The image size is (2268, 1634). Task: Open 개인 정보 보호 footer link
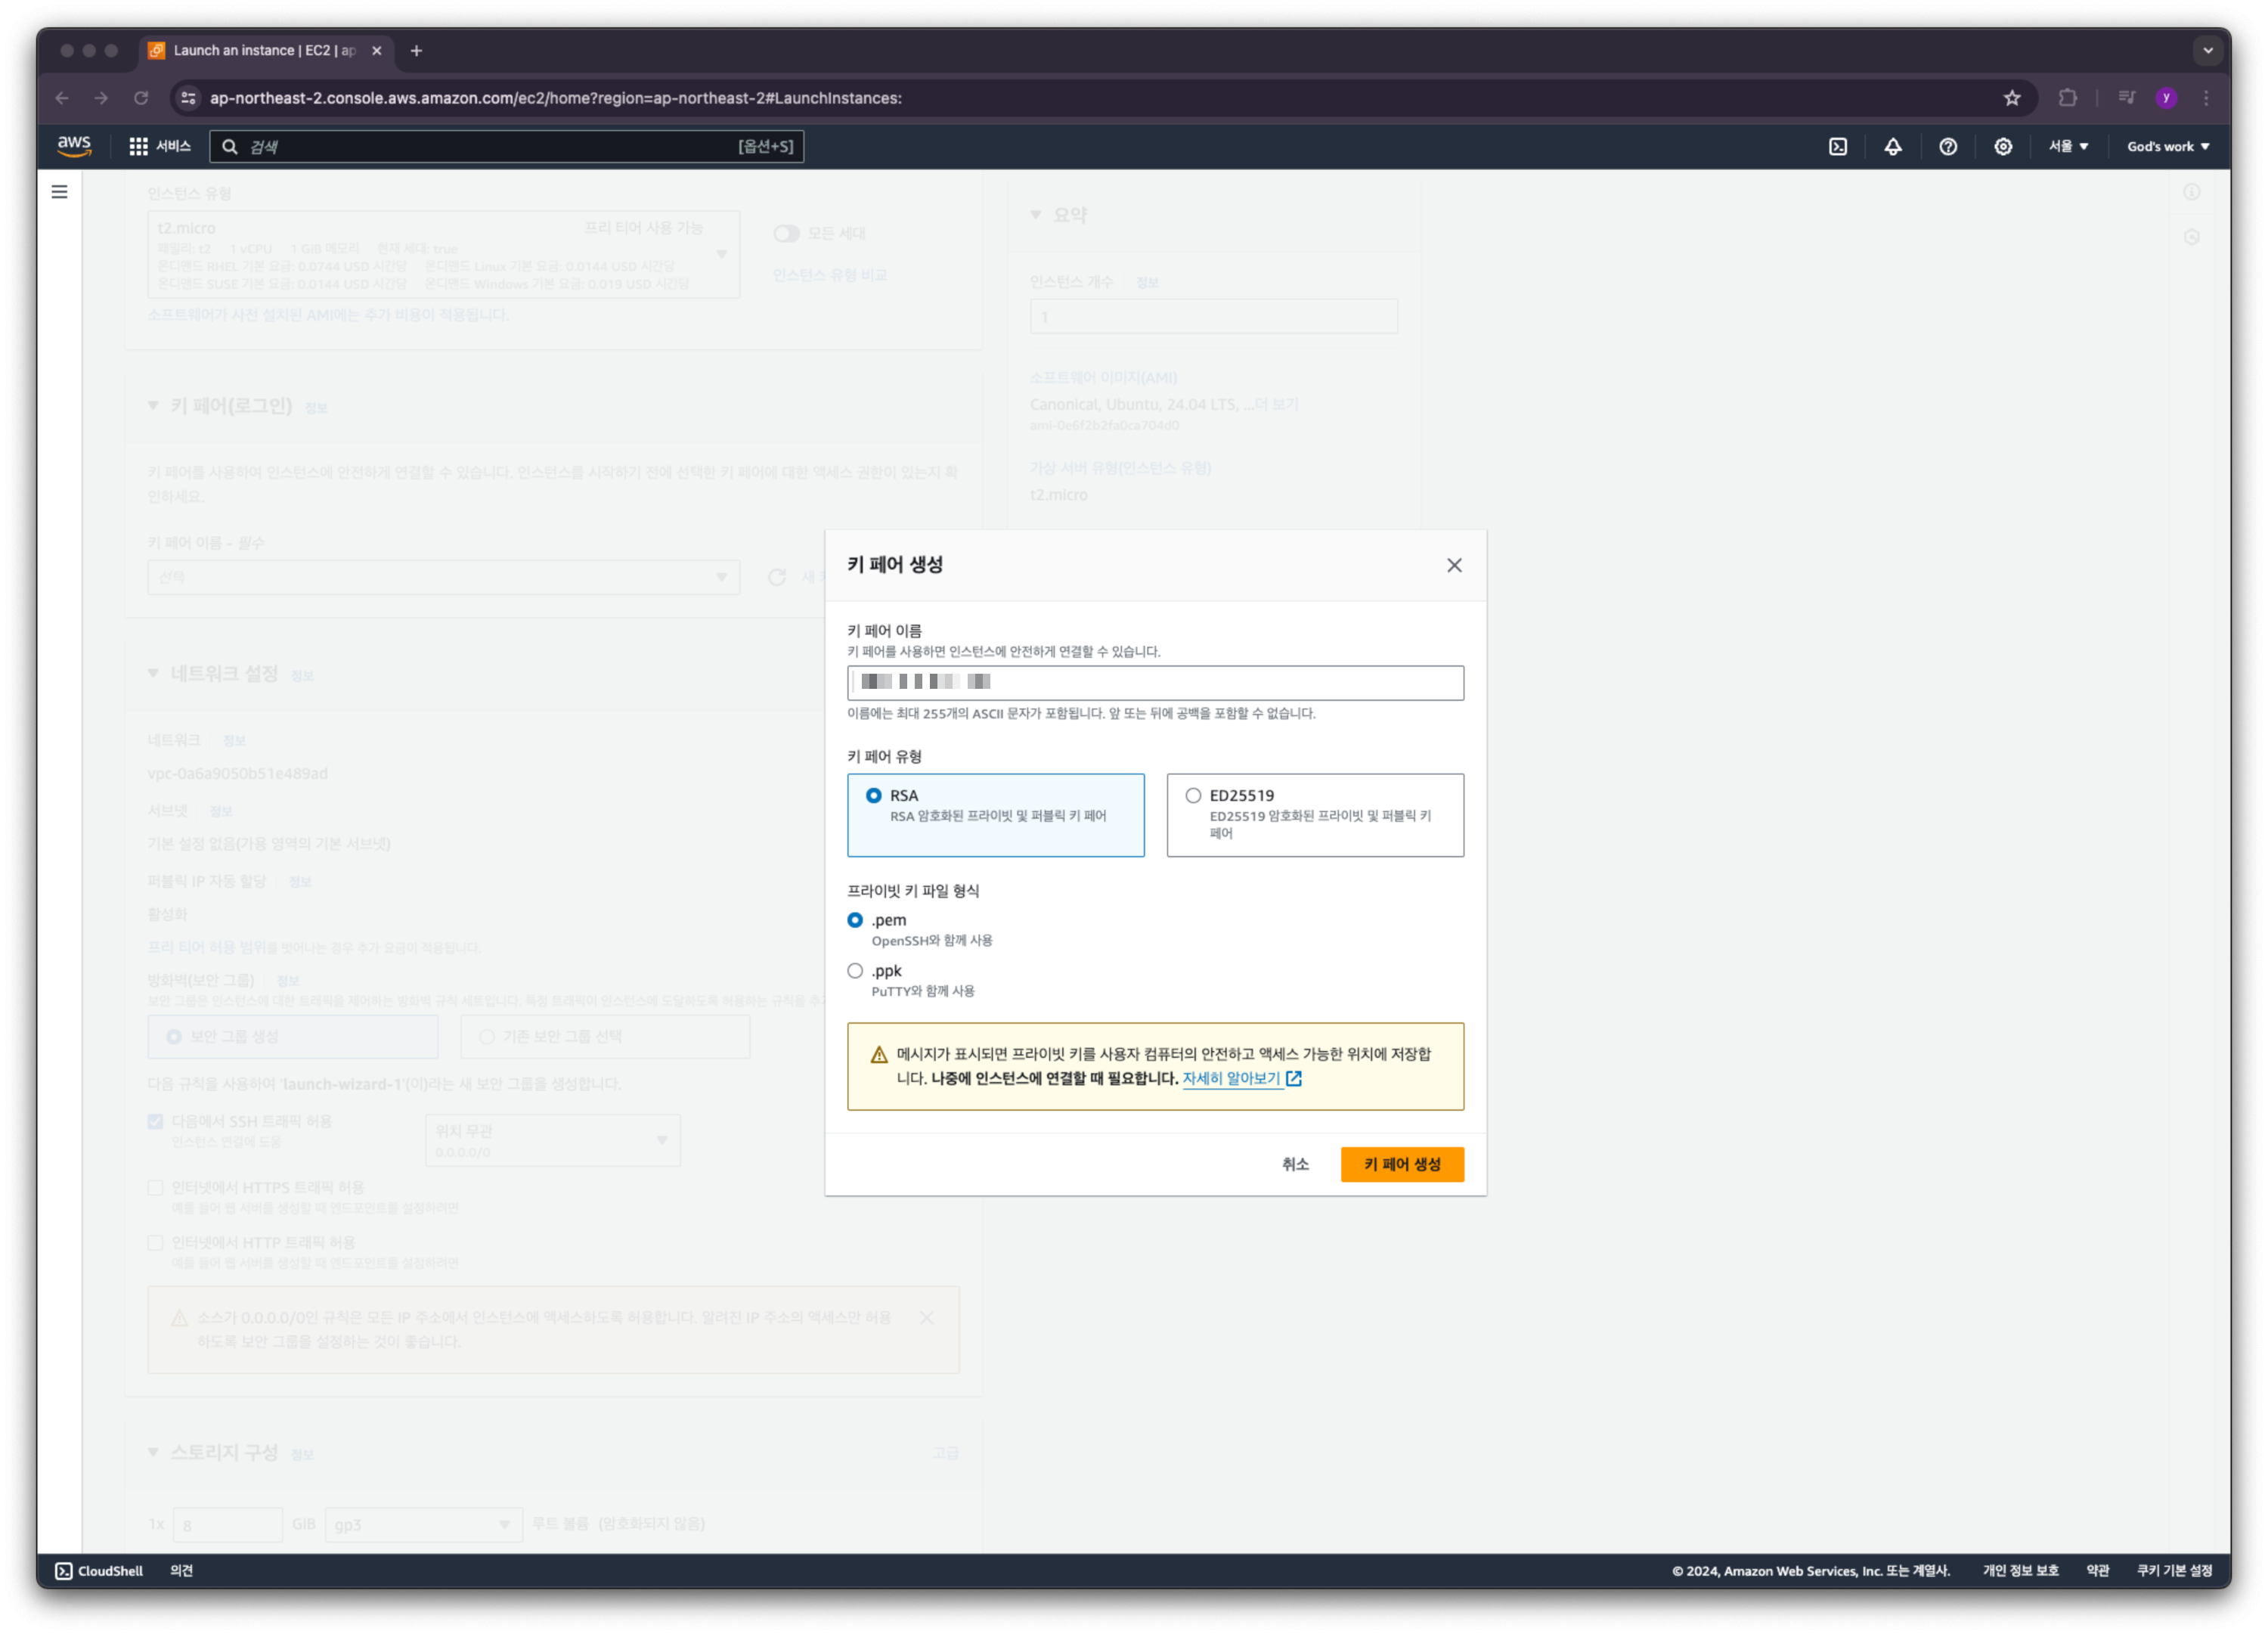(x=2020, y=1570)
